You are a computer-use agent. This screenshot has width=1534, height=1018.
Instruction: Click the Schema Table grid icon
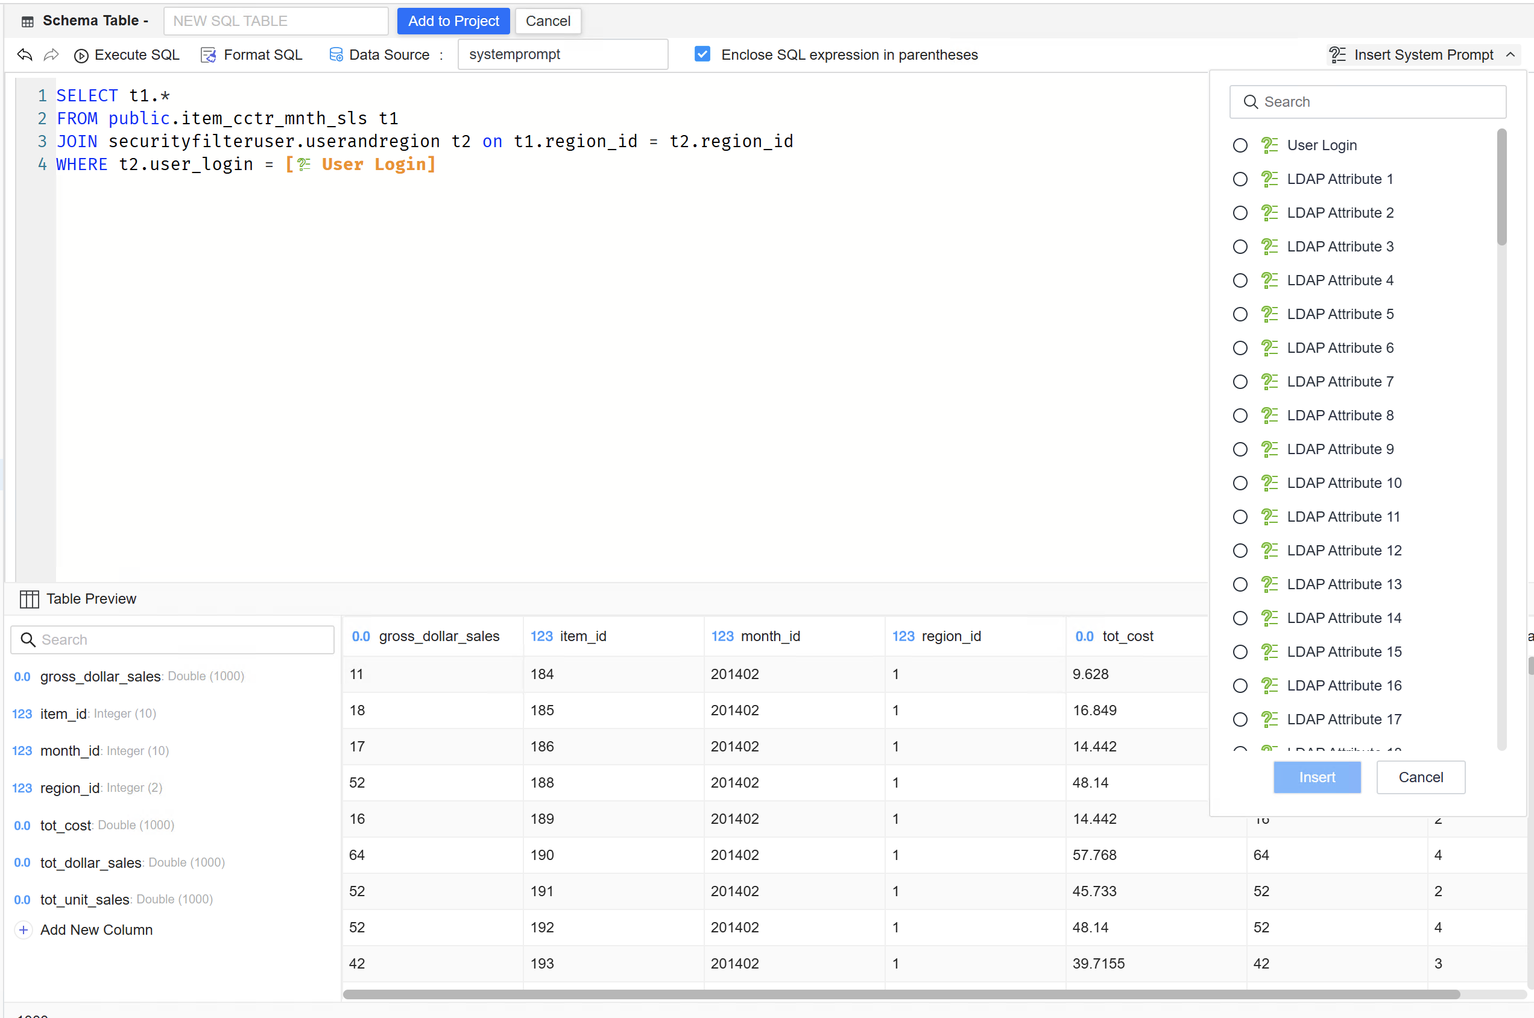(27, 22)
